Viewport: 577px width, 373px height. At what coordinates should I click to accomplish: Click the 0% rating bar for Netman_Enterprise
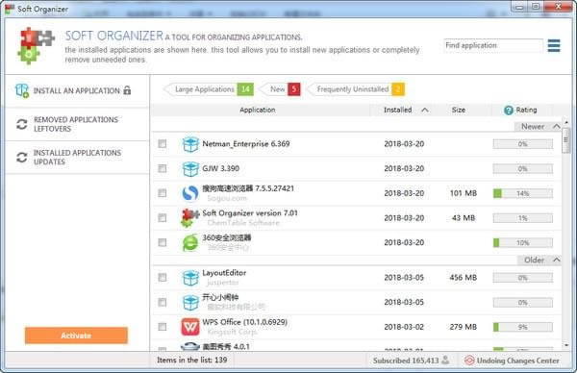click(523, 144)
